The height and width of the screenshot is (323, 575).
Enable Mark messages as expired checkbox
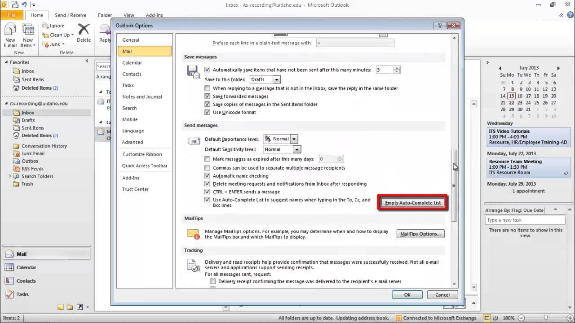coord(207,159)
